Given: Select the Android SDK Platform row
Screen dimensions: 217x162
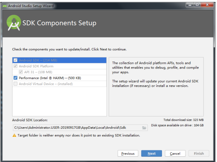Looking at the screenshot, I should click(x=59, y=66).
